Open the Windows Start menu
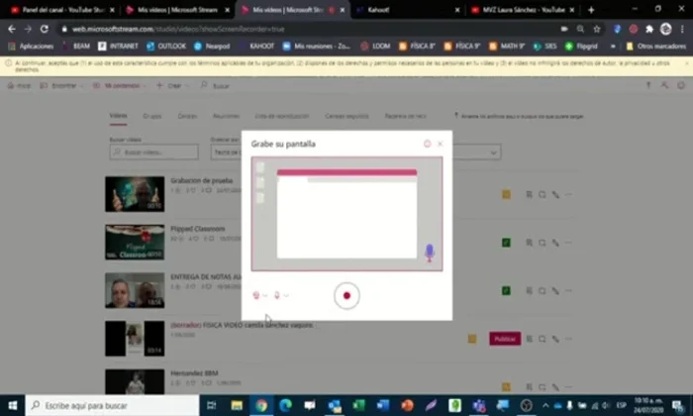The width and height of the screenshot is (693, 416). tap(12, 405)
